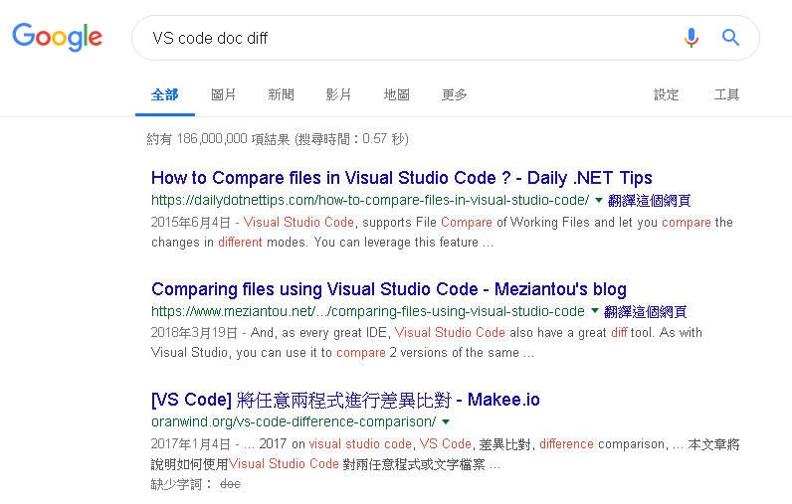
Task: Expand dropdown arrow beside dailydotnettips URL
Action: coord(599,200)
